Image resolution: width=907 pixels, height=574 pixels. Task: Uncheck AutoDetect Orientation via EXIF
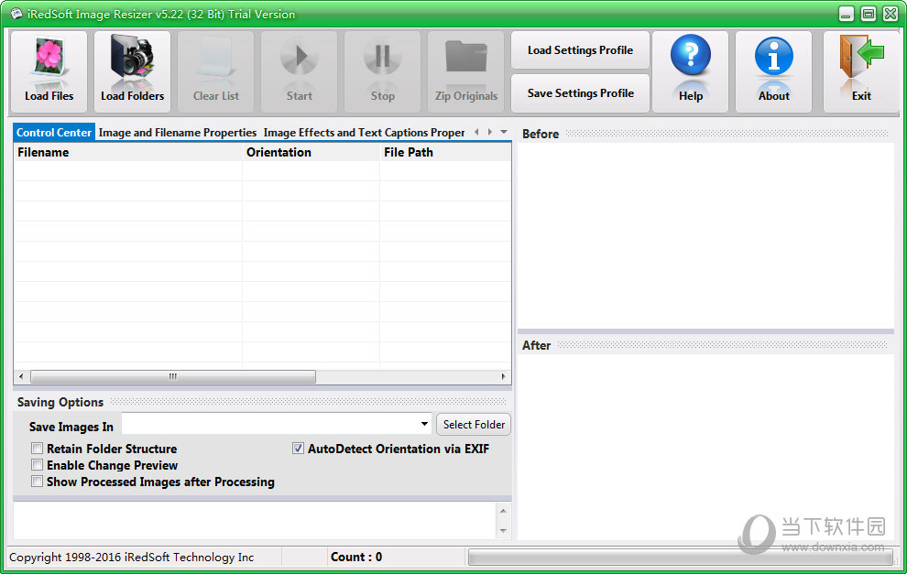click(x=298, y=448)
